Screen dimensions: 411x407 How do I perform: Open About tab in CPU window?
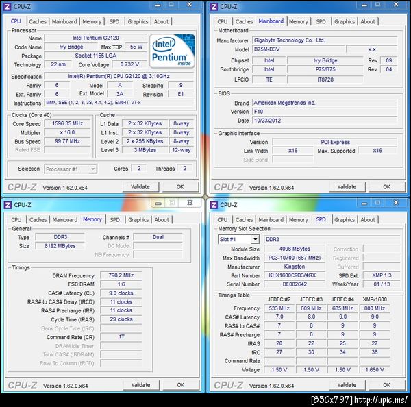(161, 21)
